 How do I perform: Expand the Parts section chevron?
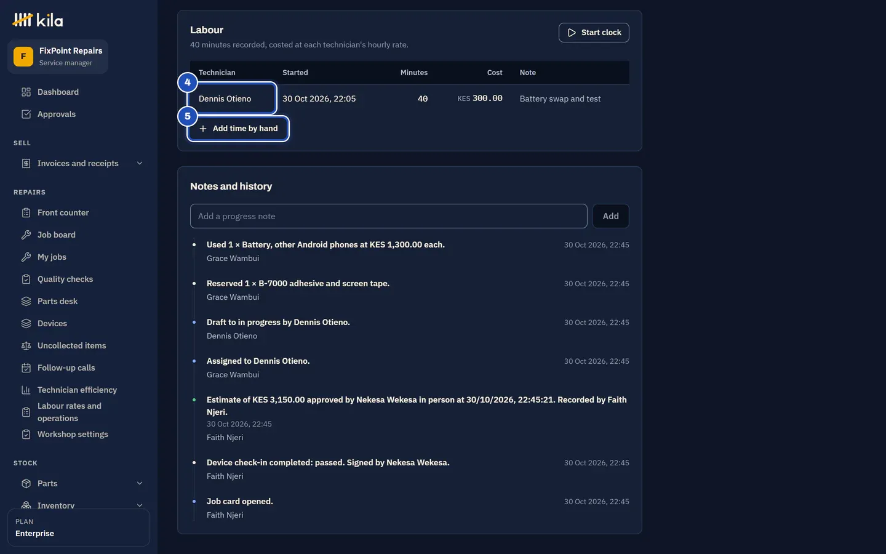(x=140, y=484)
